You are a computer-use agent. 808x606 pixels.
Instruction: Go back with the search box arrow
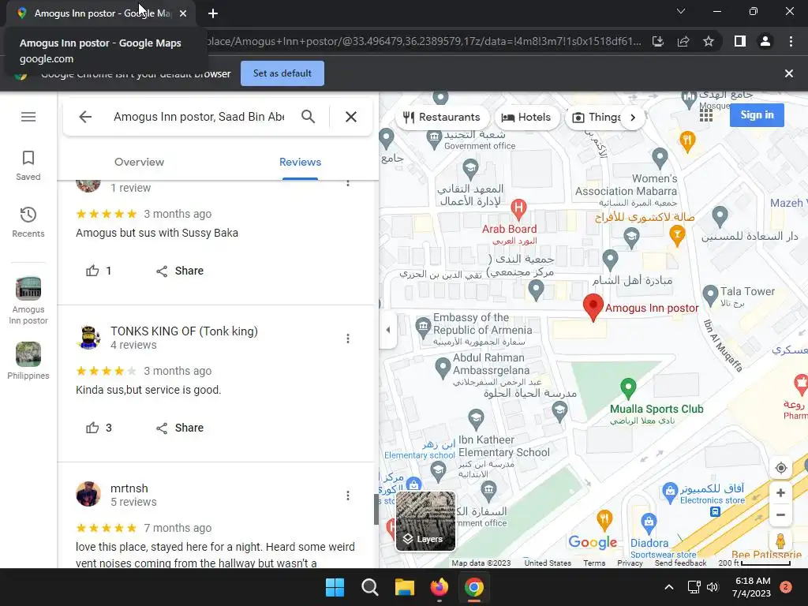click(x=85, y=117)
